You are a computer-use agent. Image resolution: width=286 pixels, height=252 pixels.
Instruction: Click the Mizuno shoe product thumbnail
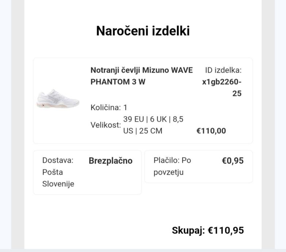[58, 99]
